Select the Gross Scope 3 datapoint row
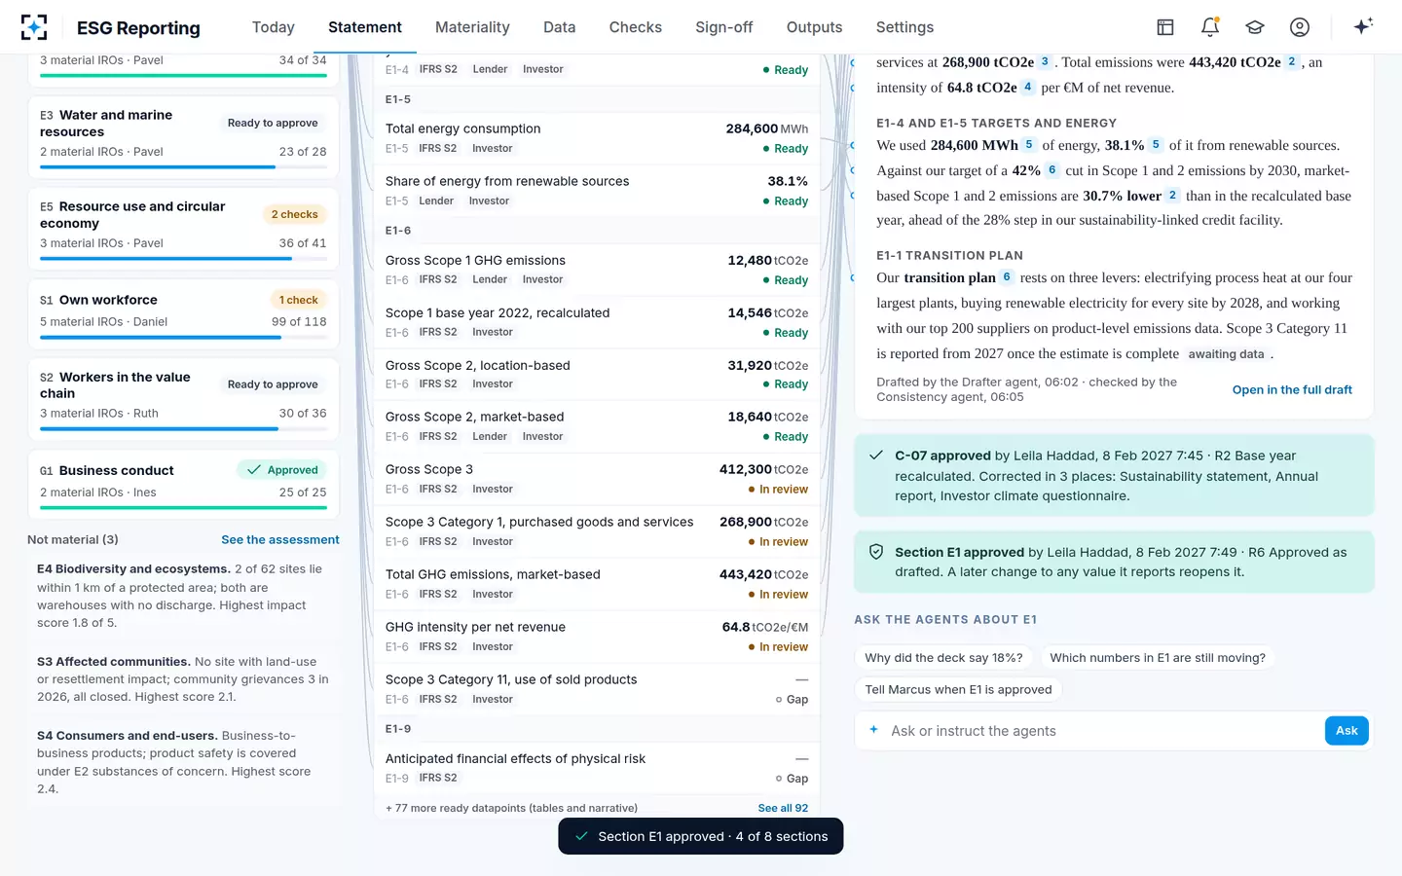 pyautogui.click(x=597, y=479)
